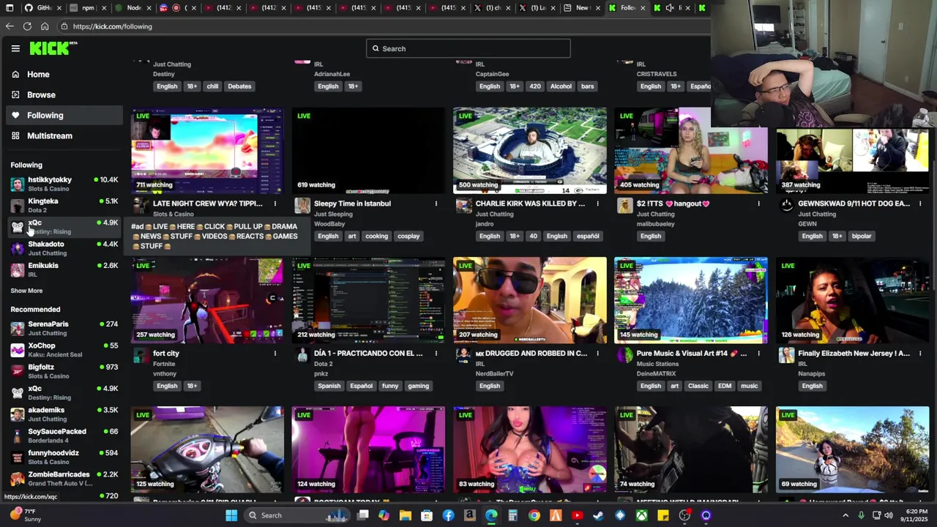
Task: Open options menu for GEWNSKWAD 9/11 stream
Action: coord(920,203)
